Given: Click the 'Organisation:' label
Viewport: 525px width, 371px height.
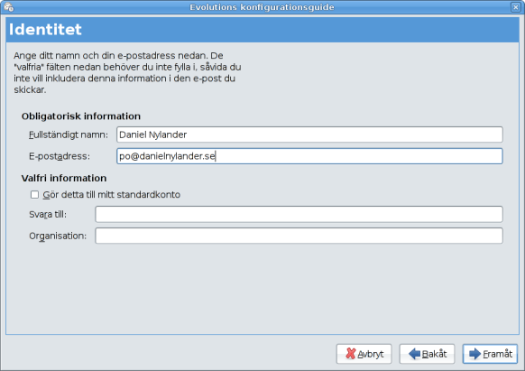Looking at the screenshot, I should tap(58, 237).
